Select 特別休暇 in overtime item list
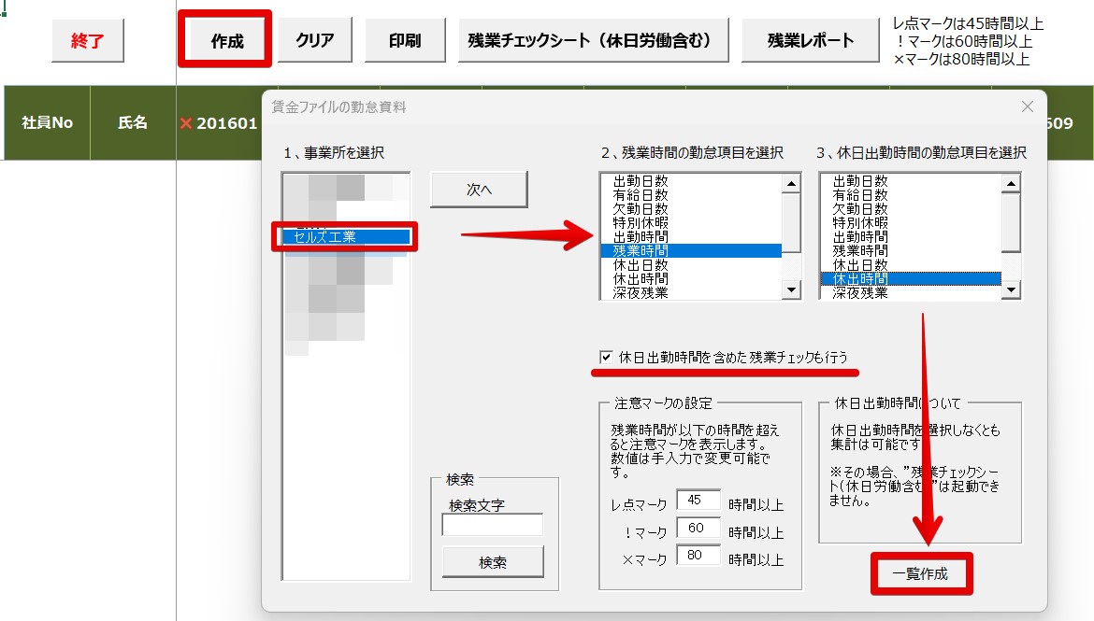The width and height of the screenshot is (1094, 621). [x=691, y=223]
